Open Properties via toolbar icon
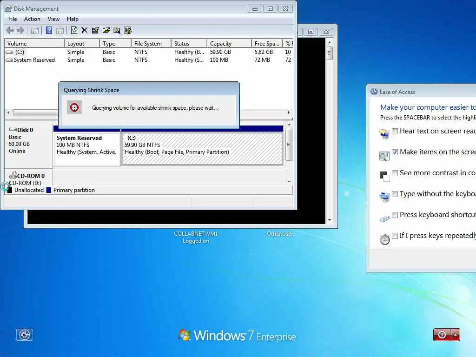This screenshot has height=357, width=476. coord(95,30)
